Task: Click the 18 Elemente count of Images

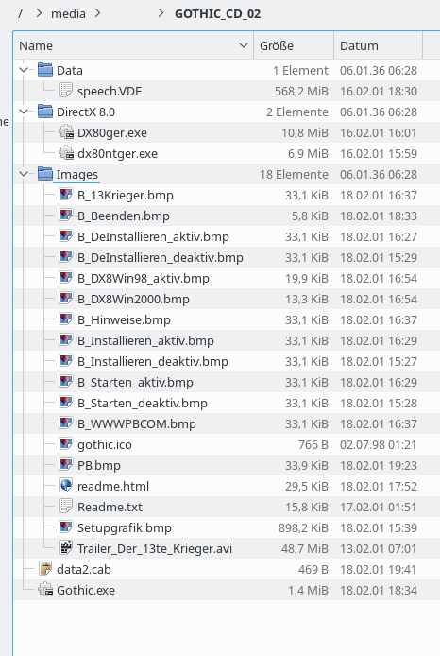Action: click(294, 175)
